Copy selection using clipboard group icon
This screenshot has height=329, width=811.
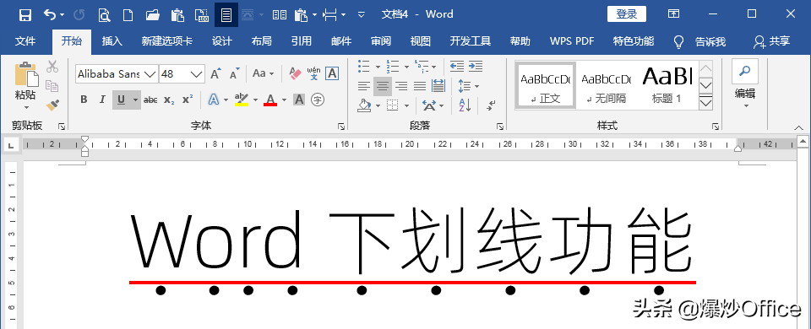[52, 85]
